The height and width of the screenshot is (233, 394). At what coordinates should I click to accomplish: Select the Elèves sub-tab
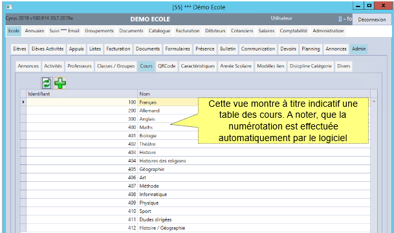19,49
